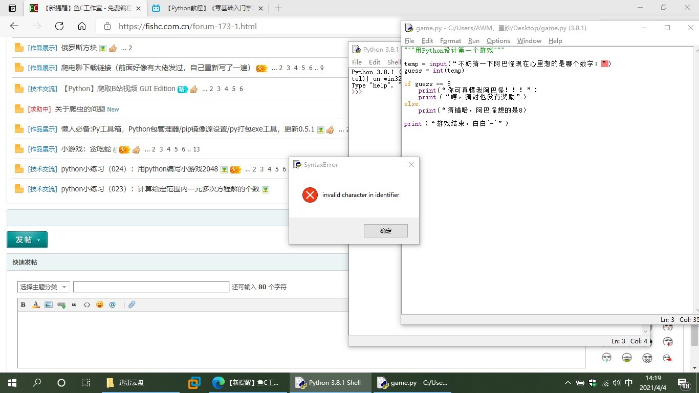Click folder icon beside 俄罗斯方块 thread
Screen dimensions: 699x393
(19, 48)
